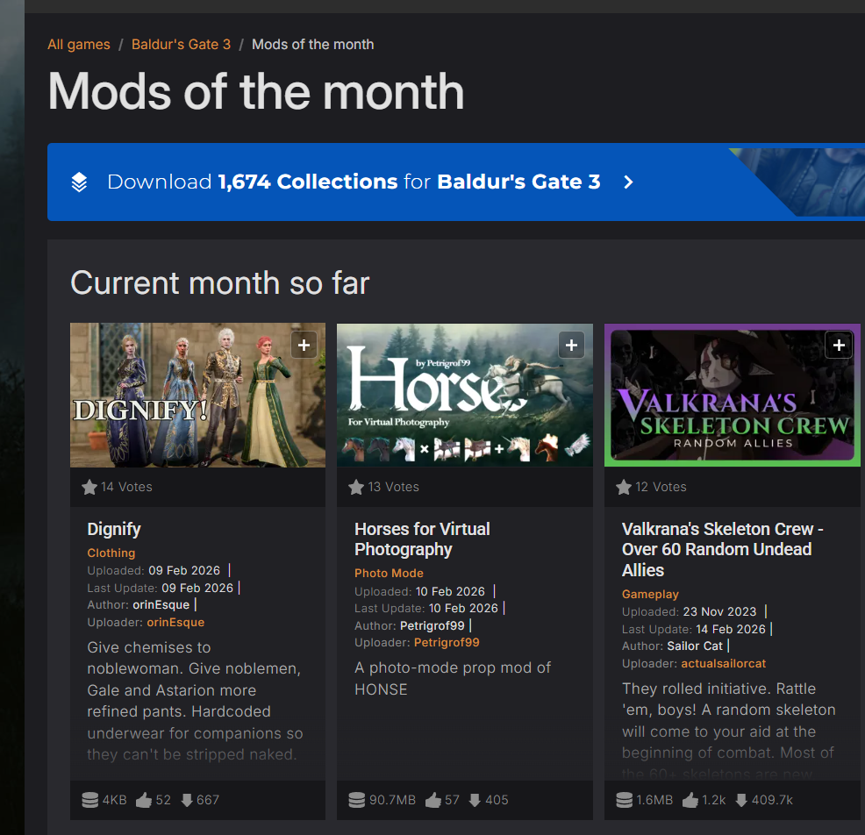Click the Mods of the month page title
The width and height of the screenshot is (865, 835).
(256, 91)
